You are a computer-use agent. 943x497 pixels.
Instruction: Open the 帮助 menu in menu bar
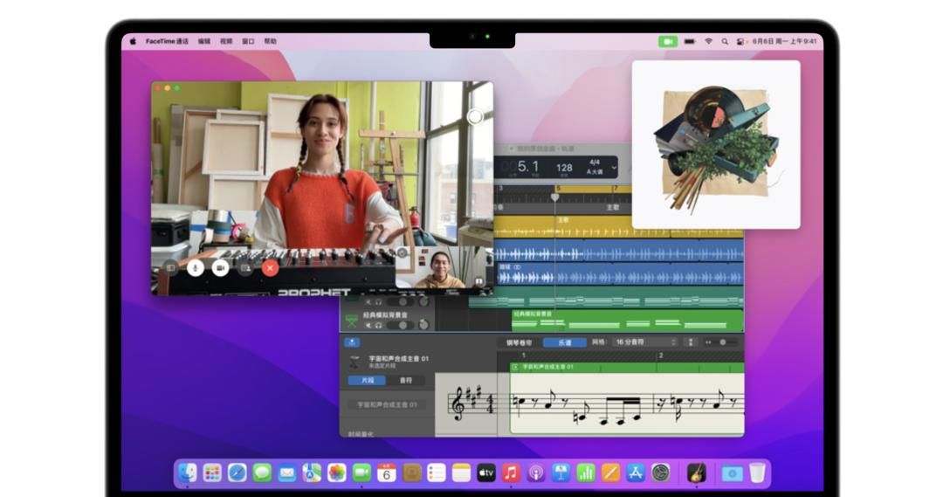pyautogui.click(x=270, y=42)
